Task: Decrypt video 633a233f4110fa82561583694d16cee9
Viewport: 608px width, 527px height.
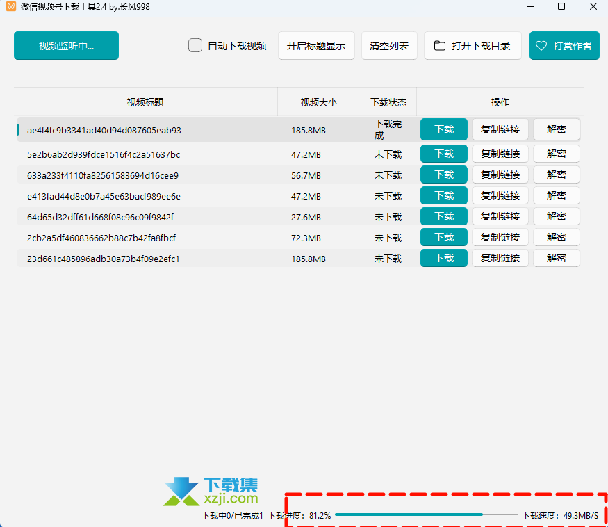Action: tap(557, 175)
